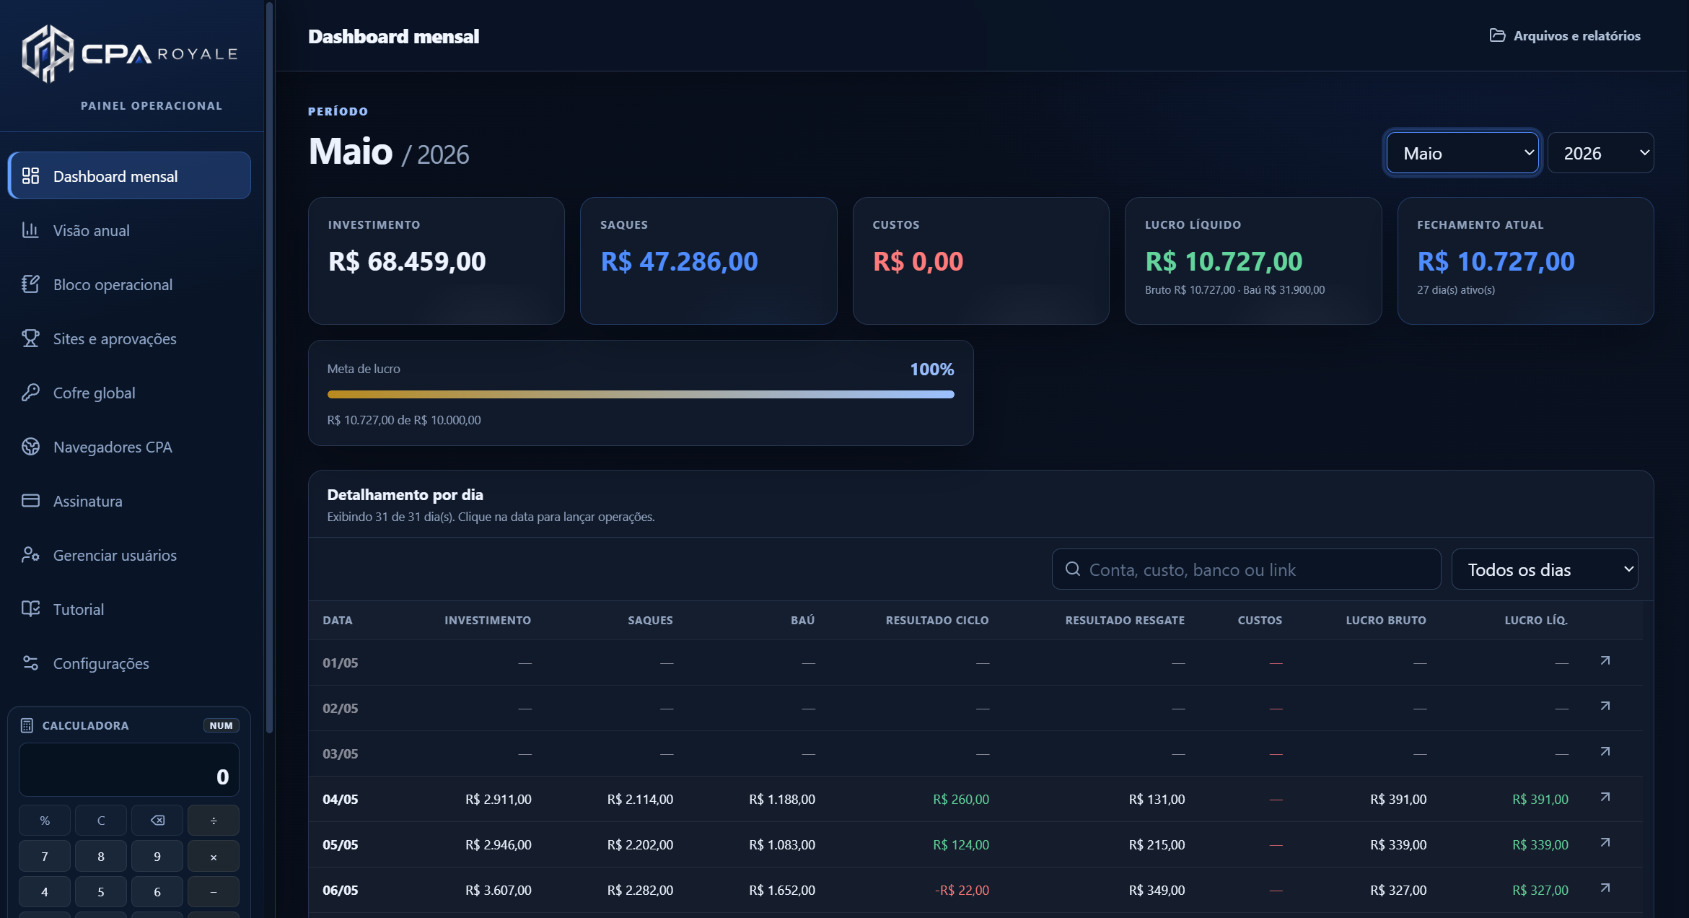This screenshot has width=1689, height=918.
Task: Click calculator digit 7
Action: 45,857
